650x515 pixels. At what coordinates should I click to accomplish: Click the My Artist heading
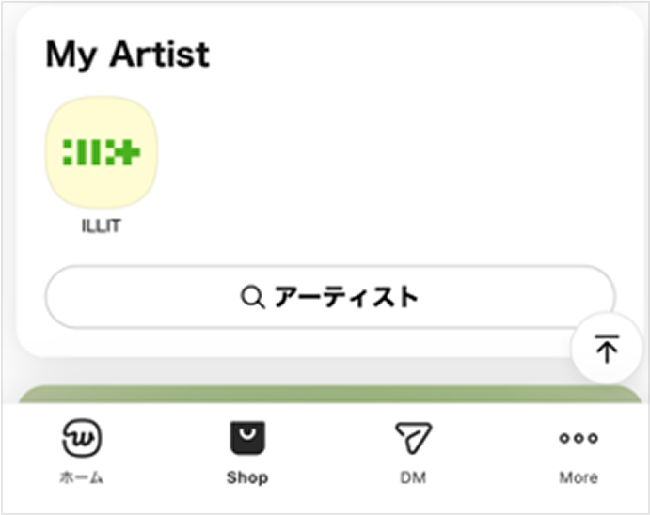pos(128,55)
